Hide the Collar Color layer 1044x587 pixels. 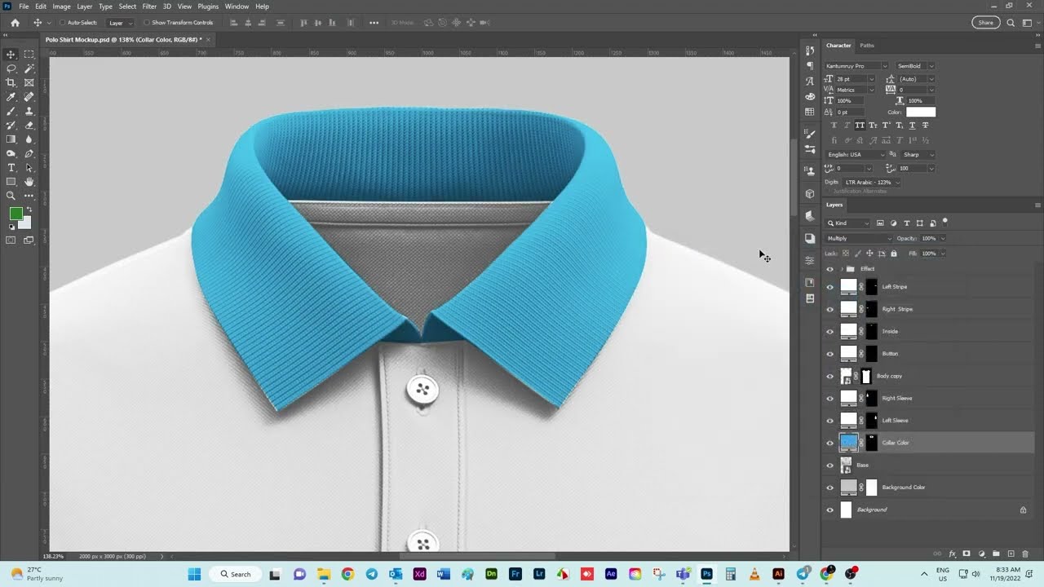tap(830, 443)
